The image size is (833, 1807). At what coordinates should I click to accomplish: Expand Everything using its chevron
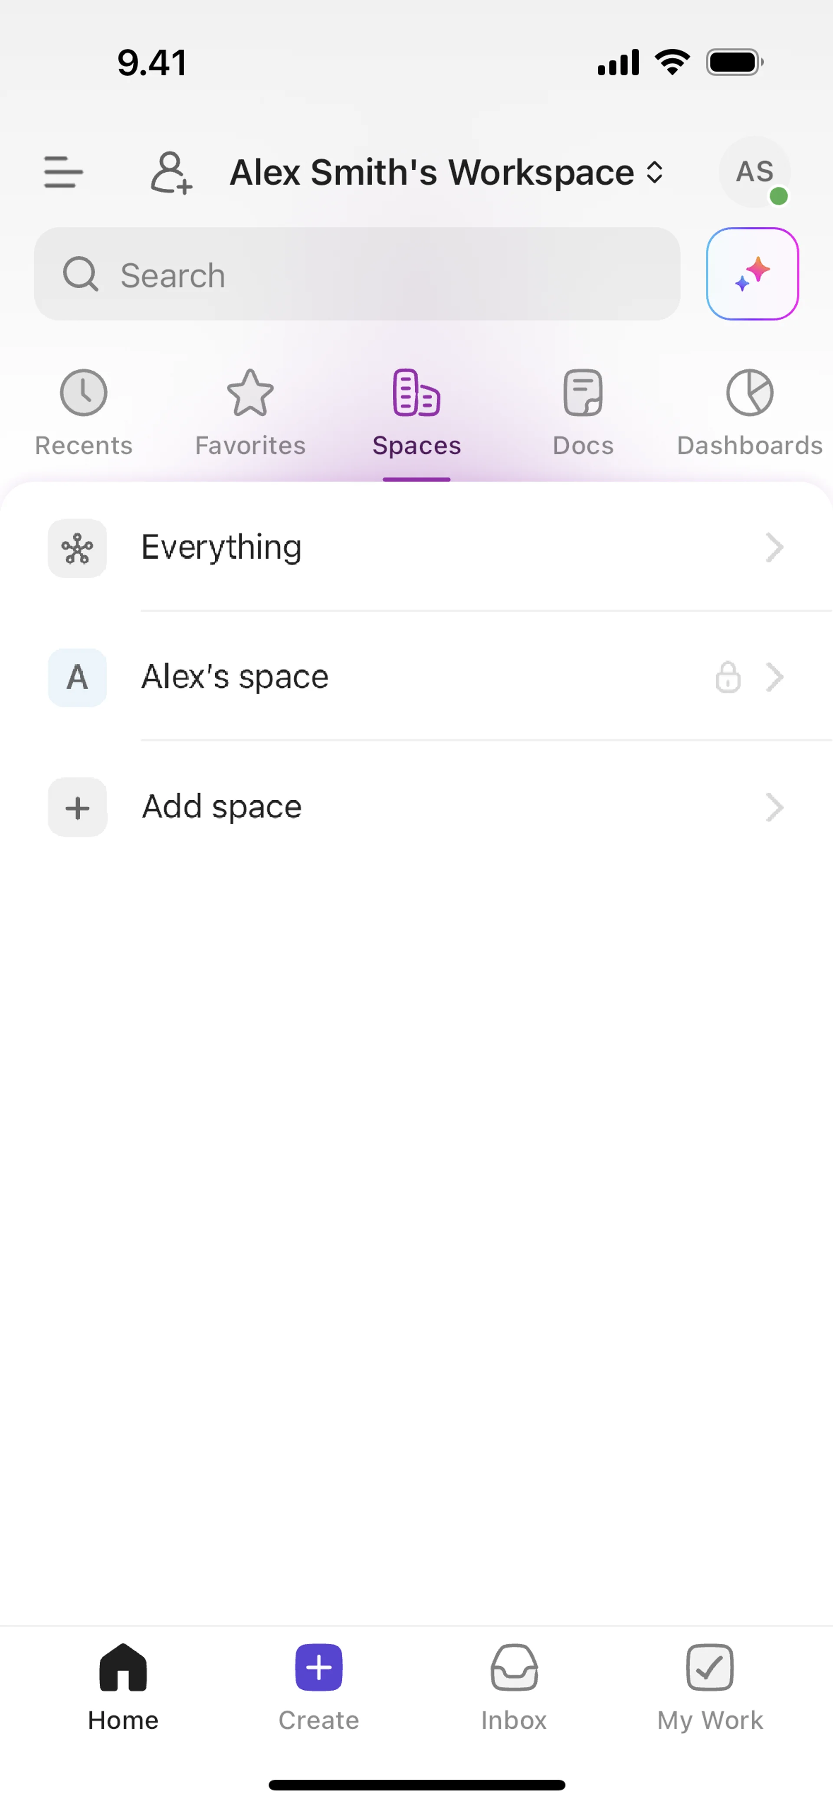(774, 548)
